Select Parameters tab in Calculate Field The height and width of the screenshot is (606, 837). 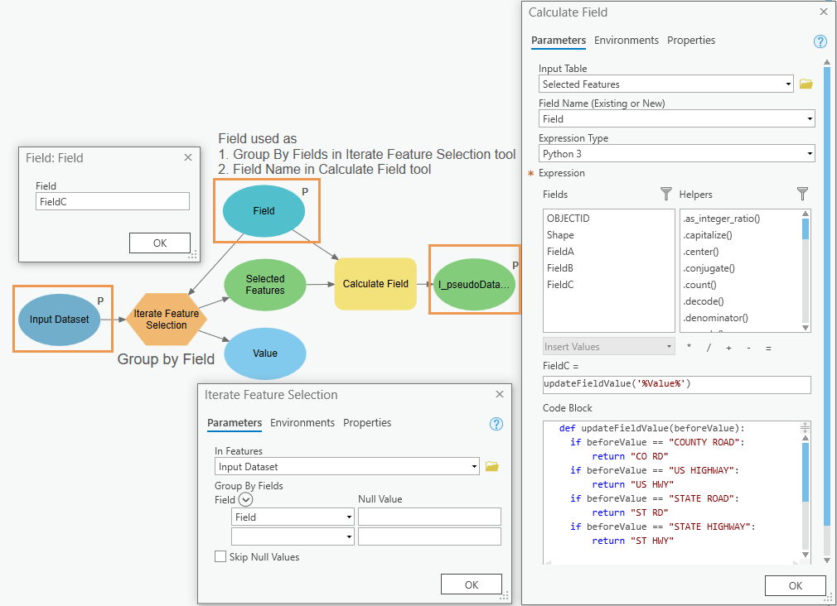tap(559, 40)
